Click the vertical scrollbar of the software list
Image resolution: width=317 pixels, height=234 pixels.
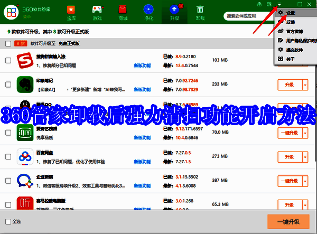(x=315, y=113)
